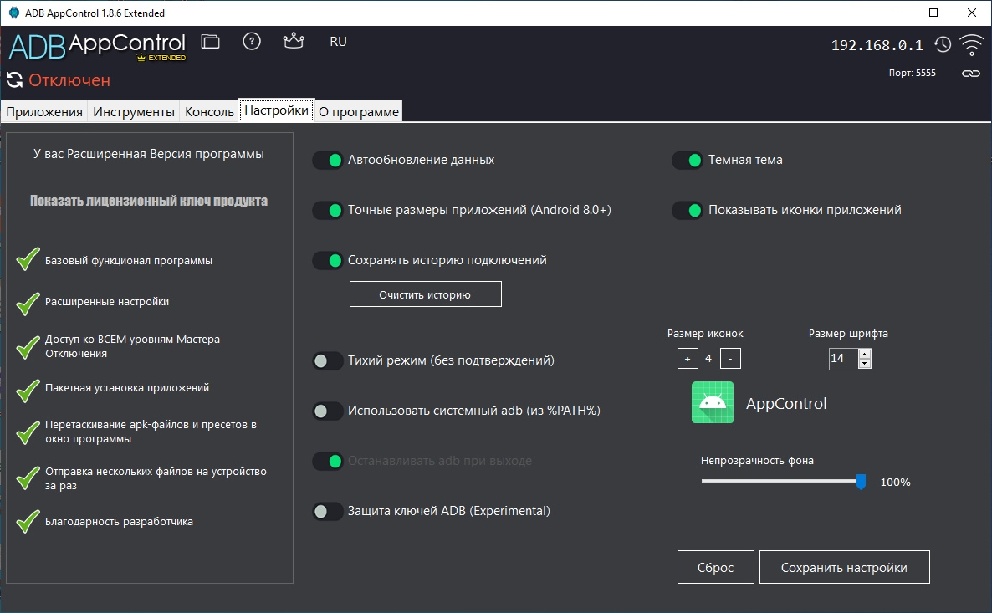Image resolution: width=992 pixels, height=613 pixels.
Task: Increase icon size with plus button
Action: coord(688,359)
